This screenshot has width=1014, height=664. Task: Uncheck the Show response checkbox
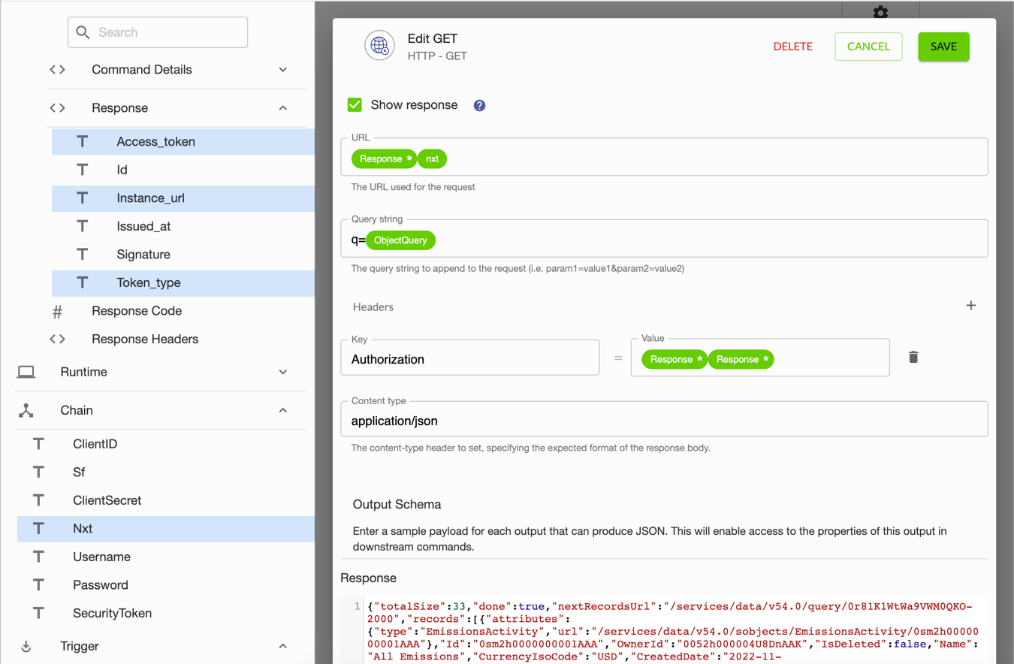(x=355, y=104)
